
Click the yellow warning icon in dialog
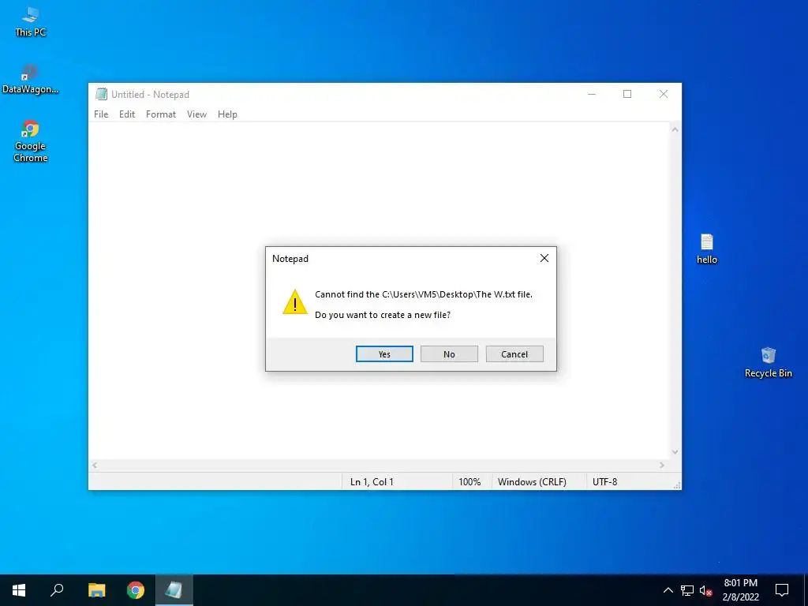tap(295, 302)
